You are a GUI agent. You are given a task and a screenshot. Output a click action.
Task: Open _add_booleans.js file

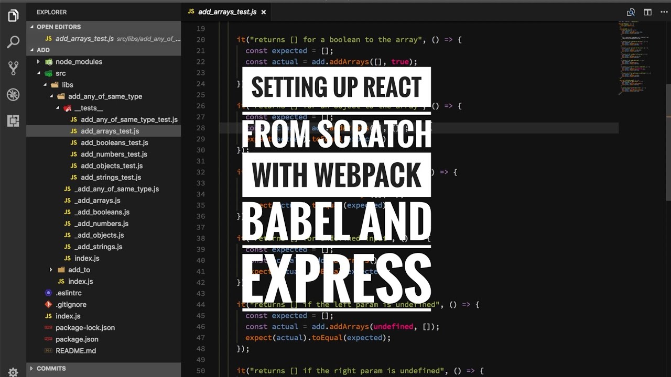pyautogui.click(x=104, y=212)
